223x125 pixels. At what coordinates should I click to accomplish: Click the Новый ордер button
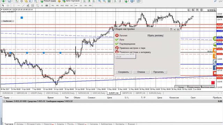48,1
